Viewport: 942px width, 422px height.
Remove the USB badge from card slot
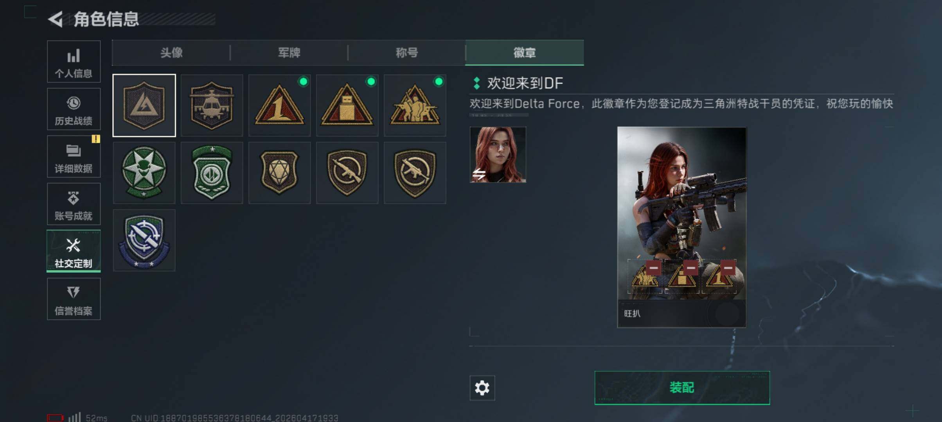[x=691, y=268]
